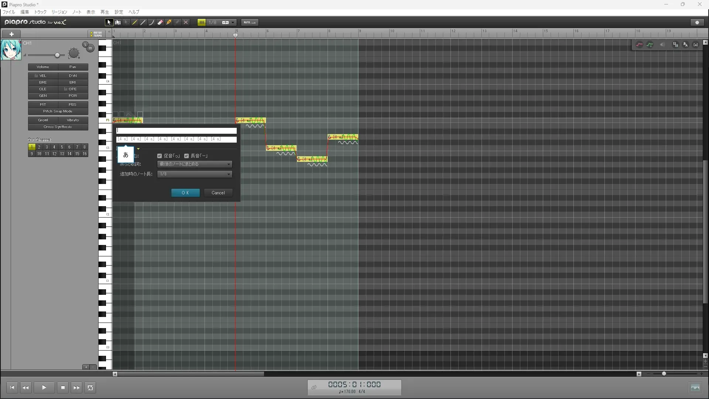This screenshot has height=399, width=709.
Task: Open the 再生 menu
Action: [x=105, y=12]
